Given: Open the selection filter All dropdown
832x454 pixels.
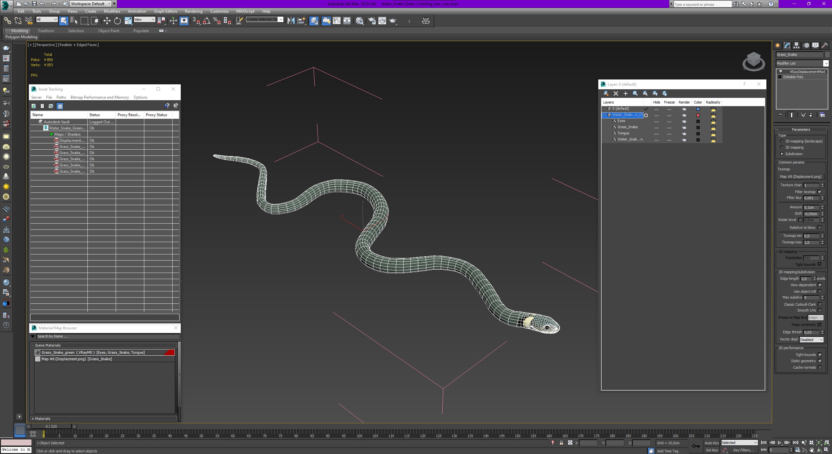Looking at the screenshot, I should [x=47, y=19].
